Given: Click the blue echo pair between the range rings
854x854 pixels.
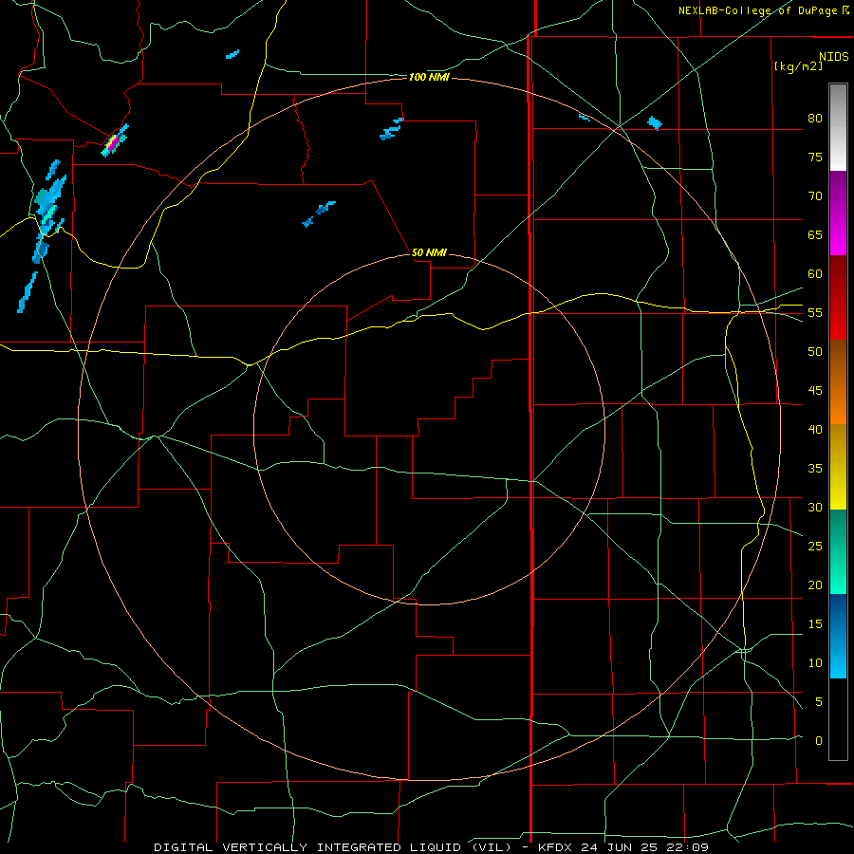Looking at the screenshot, I should pyautogui.click(x=319, y=214).
